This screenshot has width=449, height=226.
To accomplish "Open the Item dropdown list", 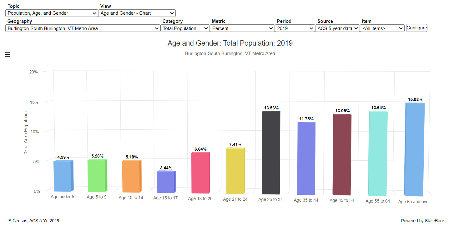I will 382,28.
